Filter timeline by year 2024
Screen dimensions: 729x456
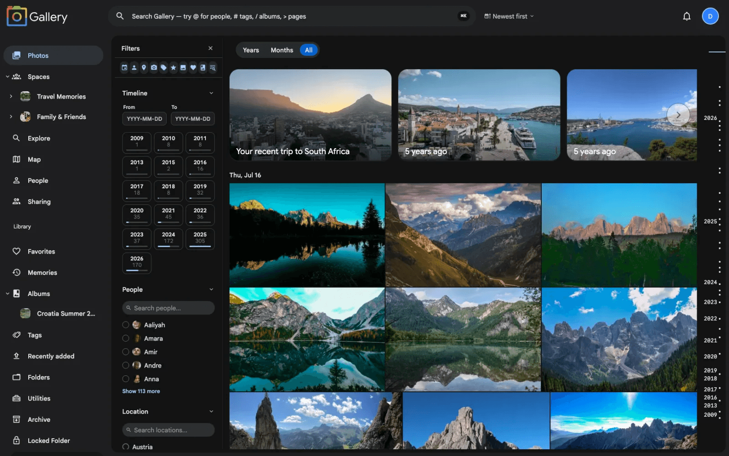click(169, 238)
